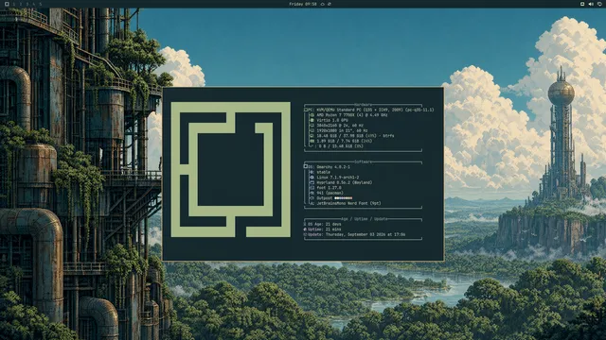Click the disk icon beside the btrfs line

(312, 136)
